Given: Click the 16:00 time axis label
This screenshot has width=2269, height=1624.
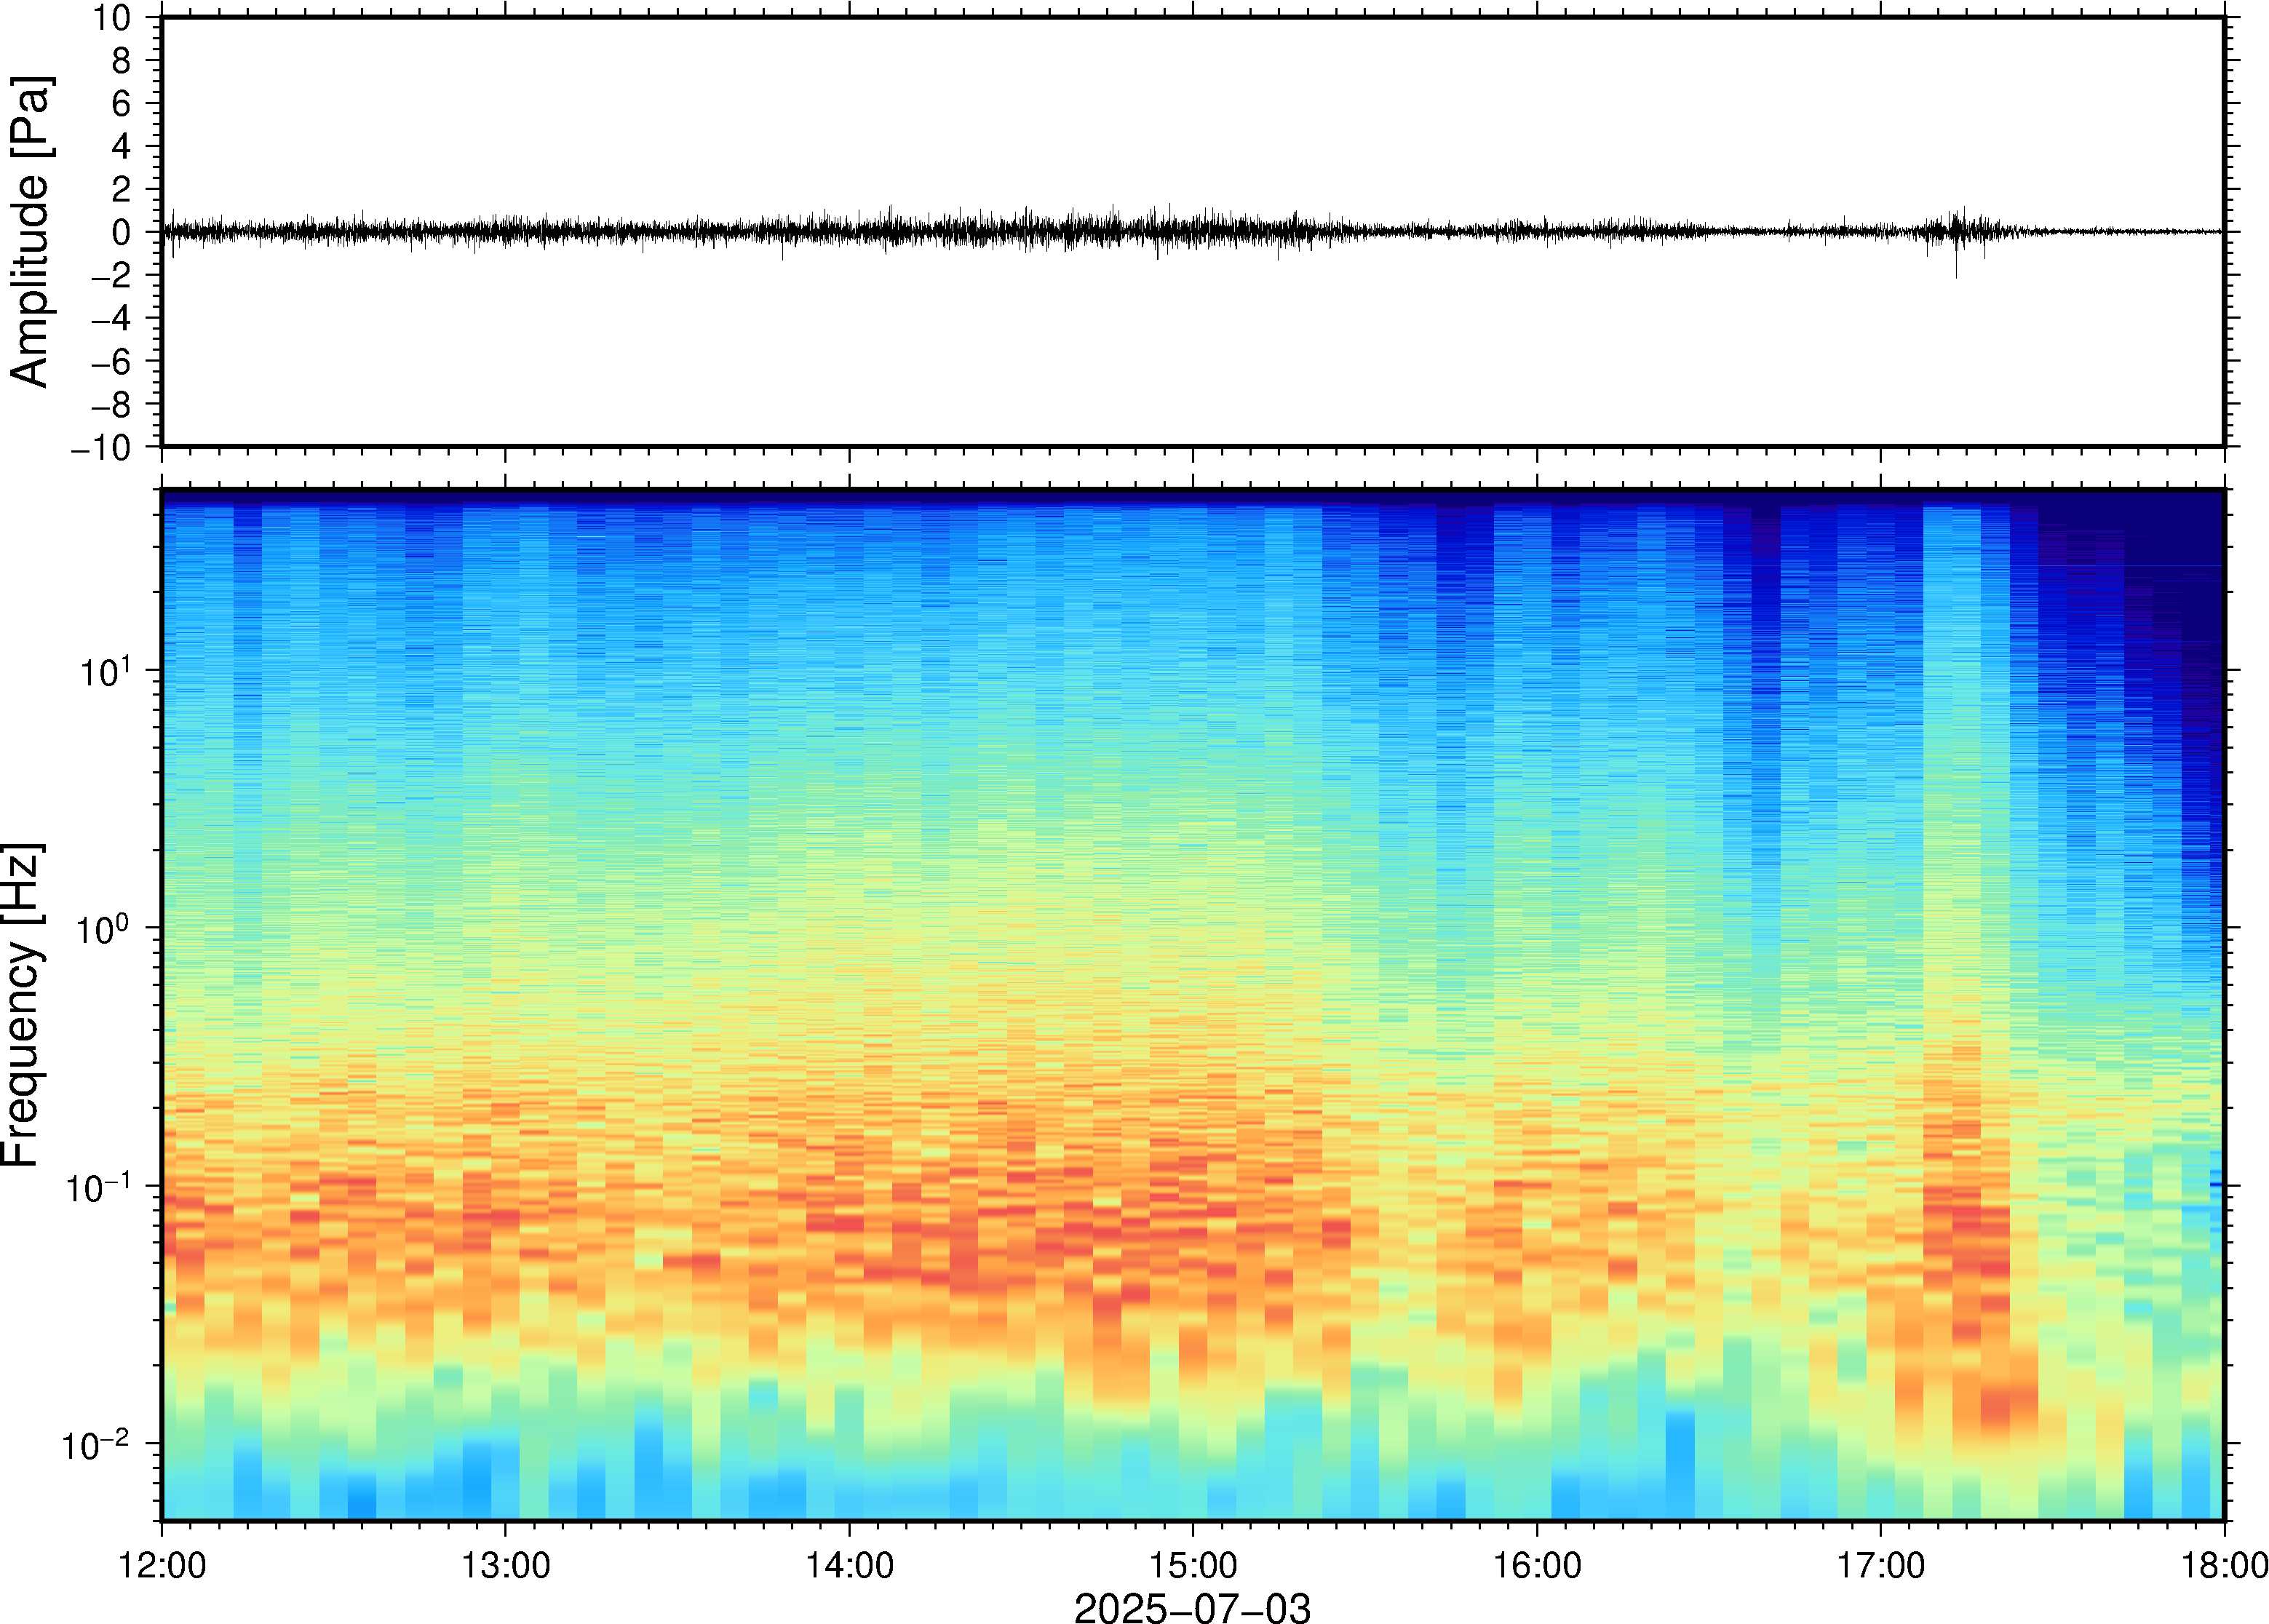Looking at the screenshot, I should point(1537,1565).
